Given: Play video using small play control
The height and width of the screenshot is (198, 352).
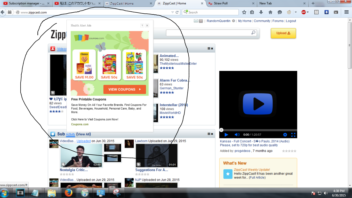Looking at the screenshot, I should coord(226,135).
